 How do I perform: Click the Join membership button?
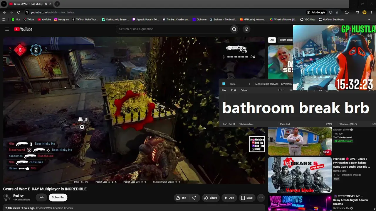(x=41, y=198)
